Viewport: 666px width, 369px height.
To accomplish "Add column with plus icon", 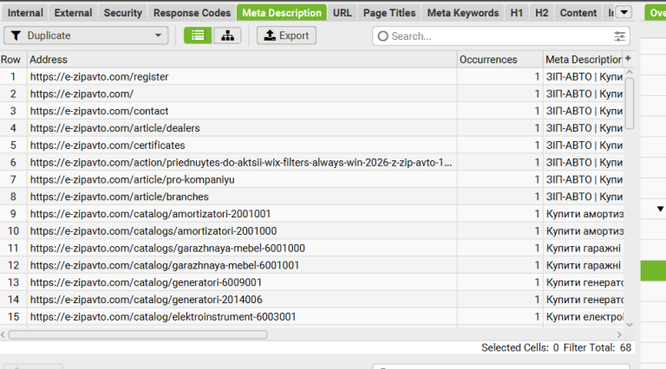I will point(628,59).
